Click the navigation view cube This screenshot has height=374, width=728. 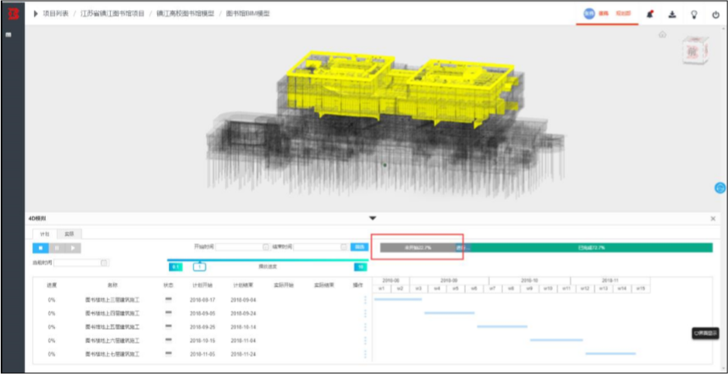pos(695,50)
